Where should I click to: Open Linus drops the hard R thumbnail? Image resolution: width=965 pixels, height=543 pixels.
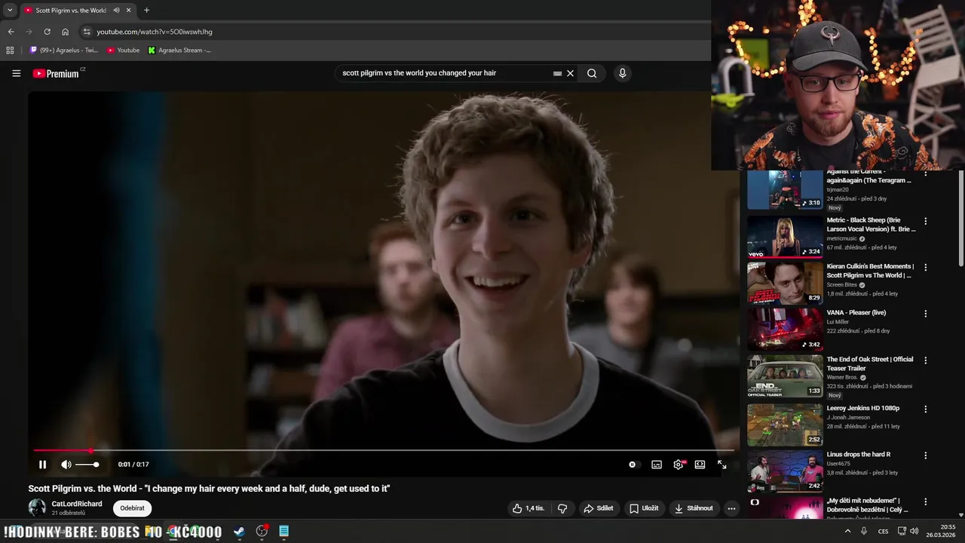pyautogui.click(x=785, y=471)
